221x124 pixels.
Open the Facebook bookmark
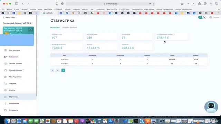click(58, 9)
